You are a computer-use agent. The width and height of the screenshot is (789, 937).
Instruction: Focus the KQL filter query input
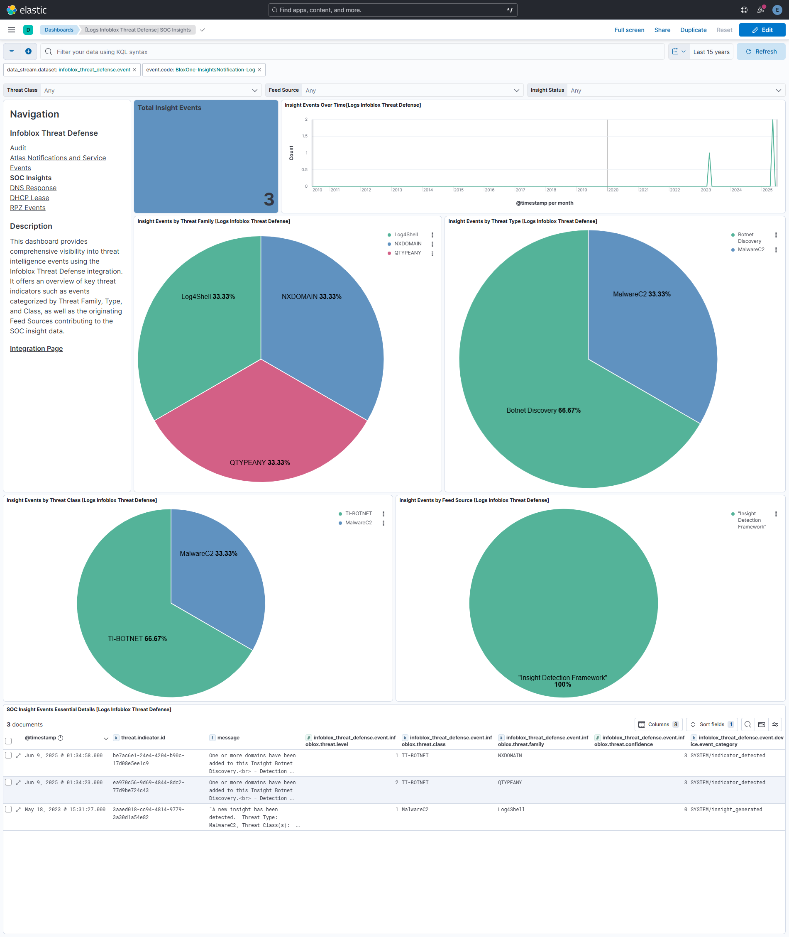click(352, 52)
